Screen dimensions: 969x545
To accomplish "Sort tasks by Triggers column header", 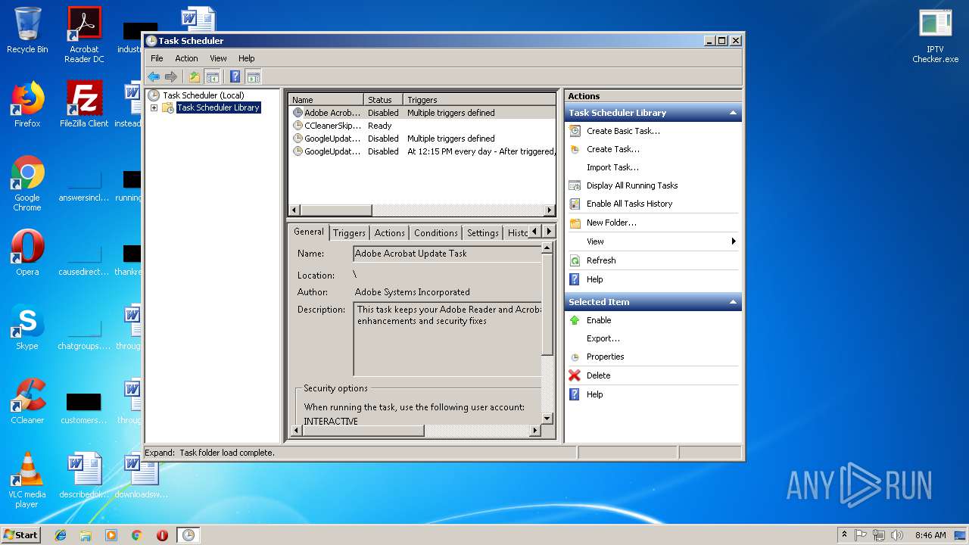I will (x=479, y=100).
